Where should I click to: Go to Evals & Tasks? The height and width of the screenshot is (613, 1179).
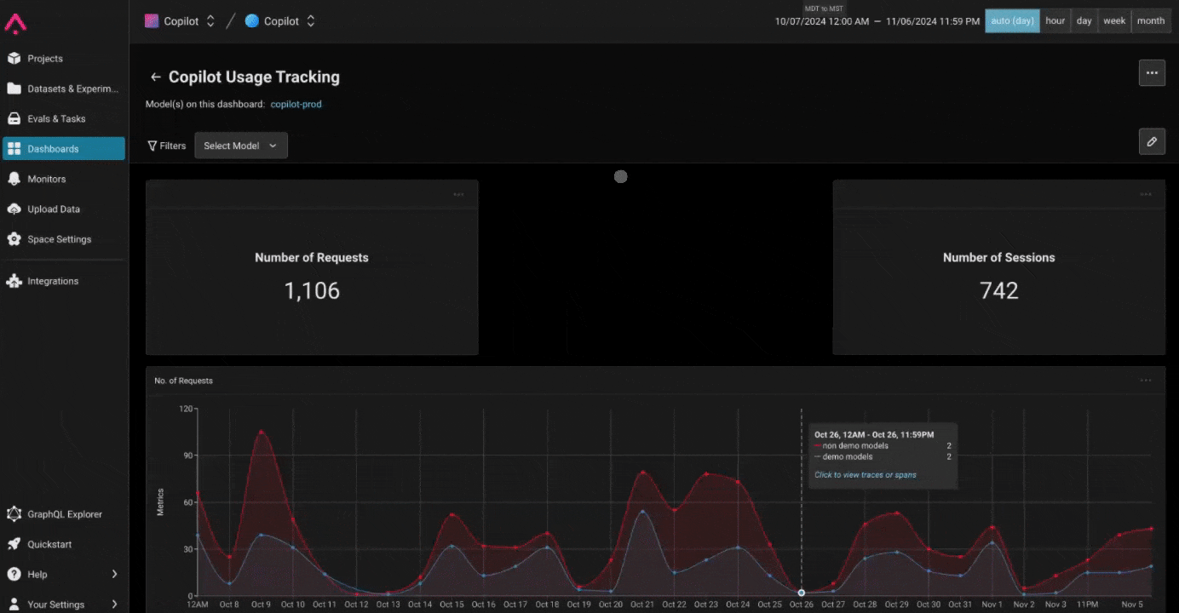(x=64, y=118)
